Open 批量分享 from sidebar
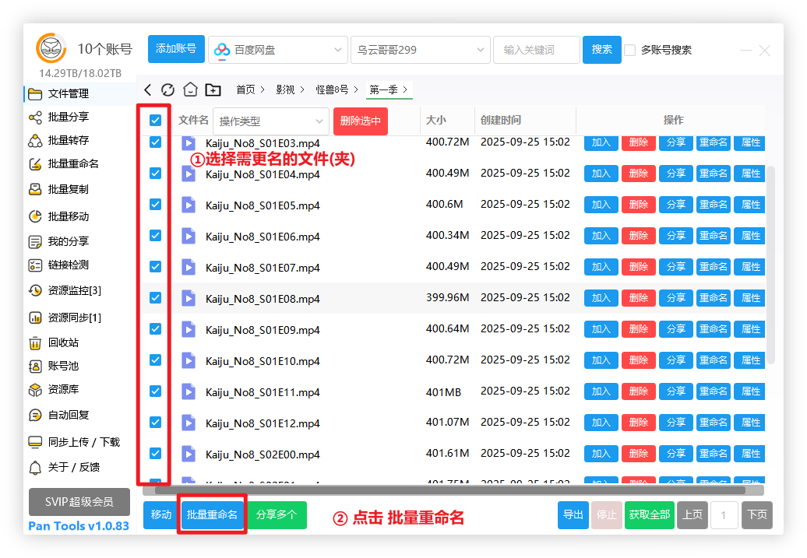Viewport: 807px width, 558px height. [68, 117]
